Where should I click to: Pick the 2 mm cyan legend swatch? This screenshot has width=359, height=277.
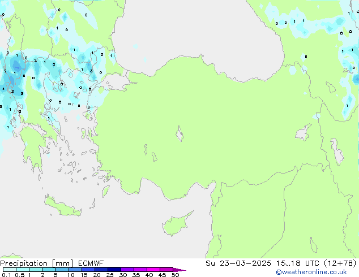[x=49, y=270]
